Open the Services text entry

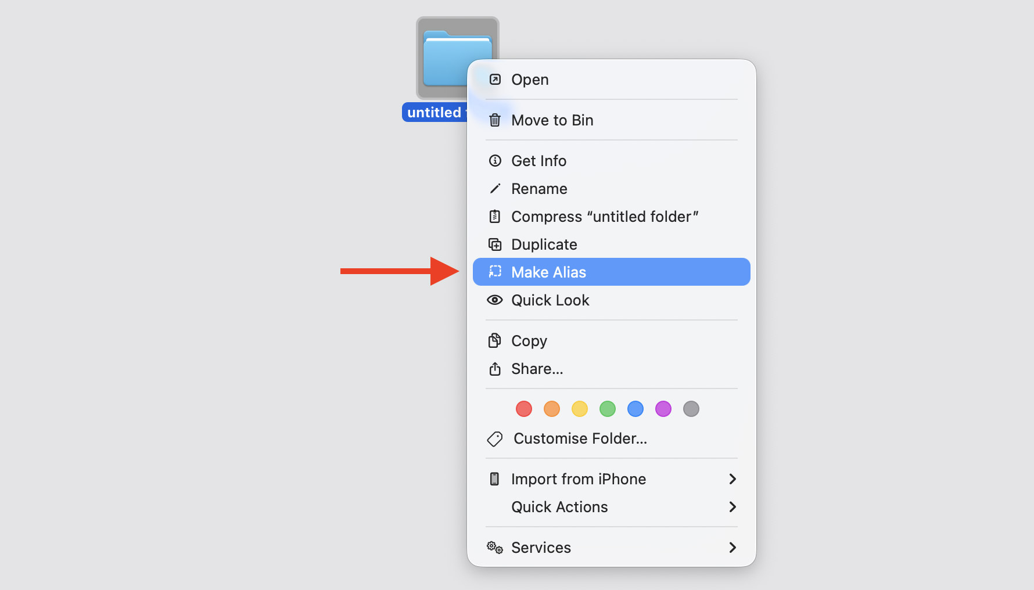tap(541, 548)
